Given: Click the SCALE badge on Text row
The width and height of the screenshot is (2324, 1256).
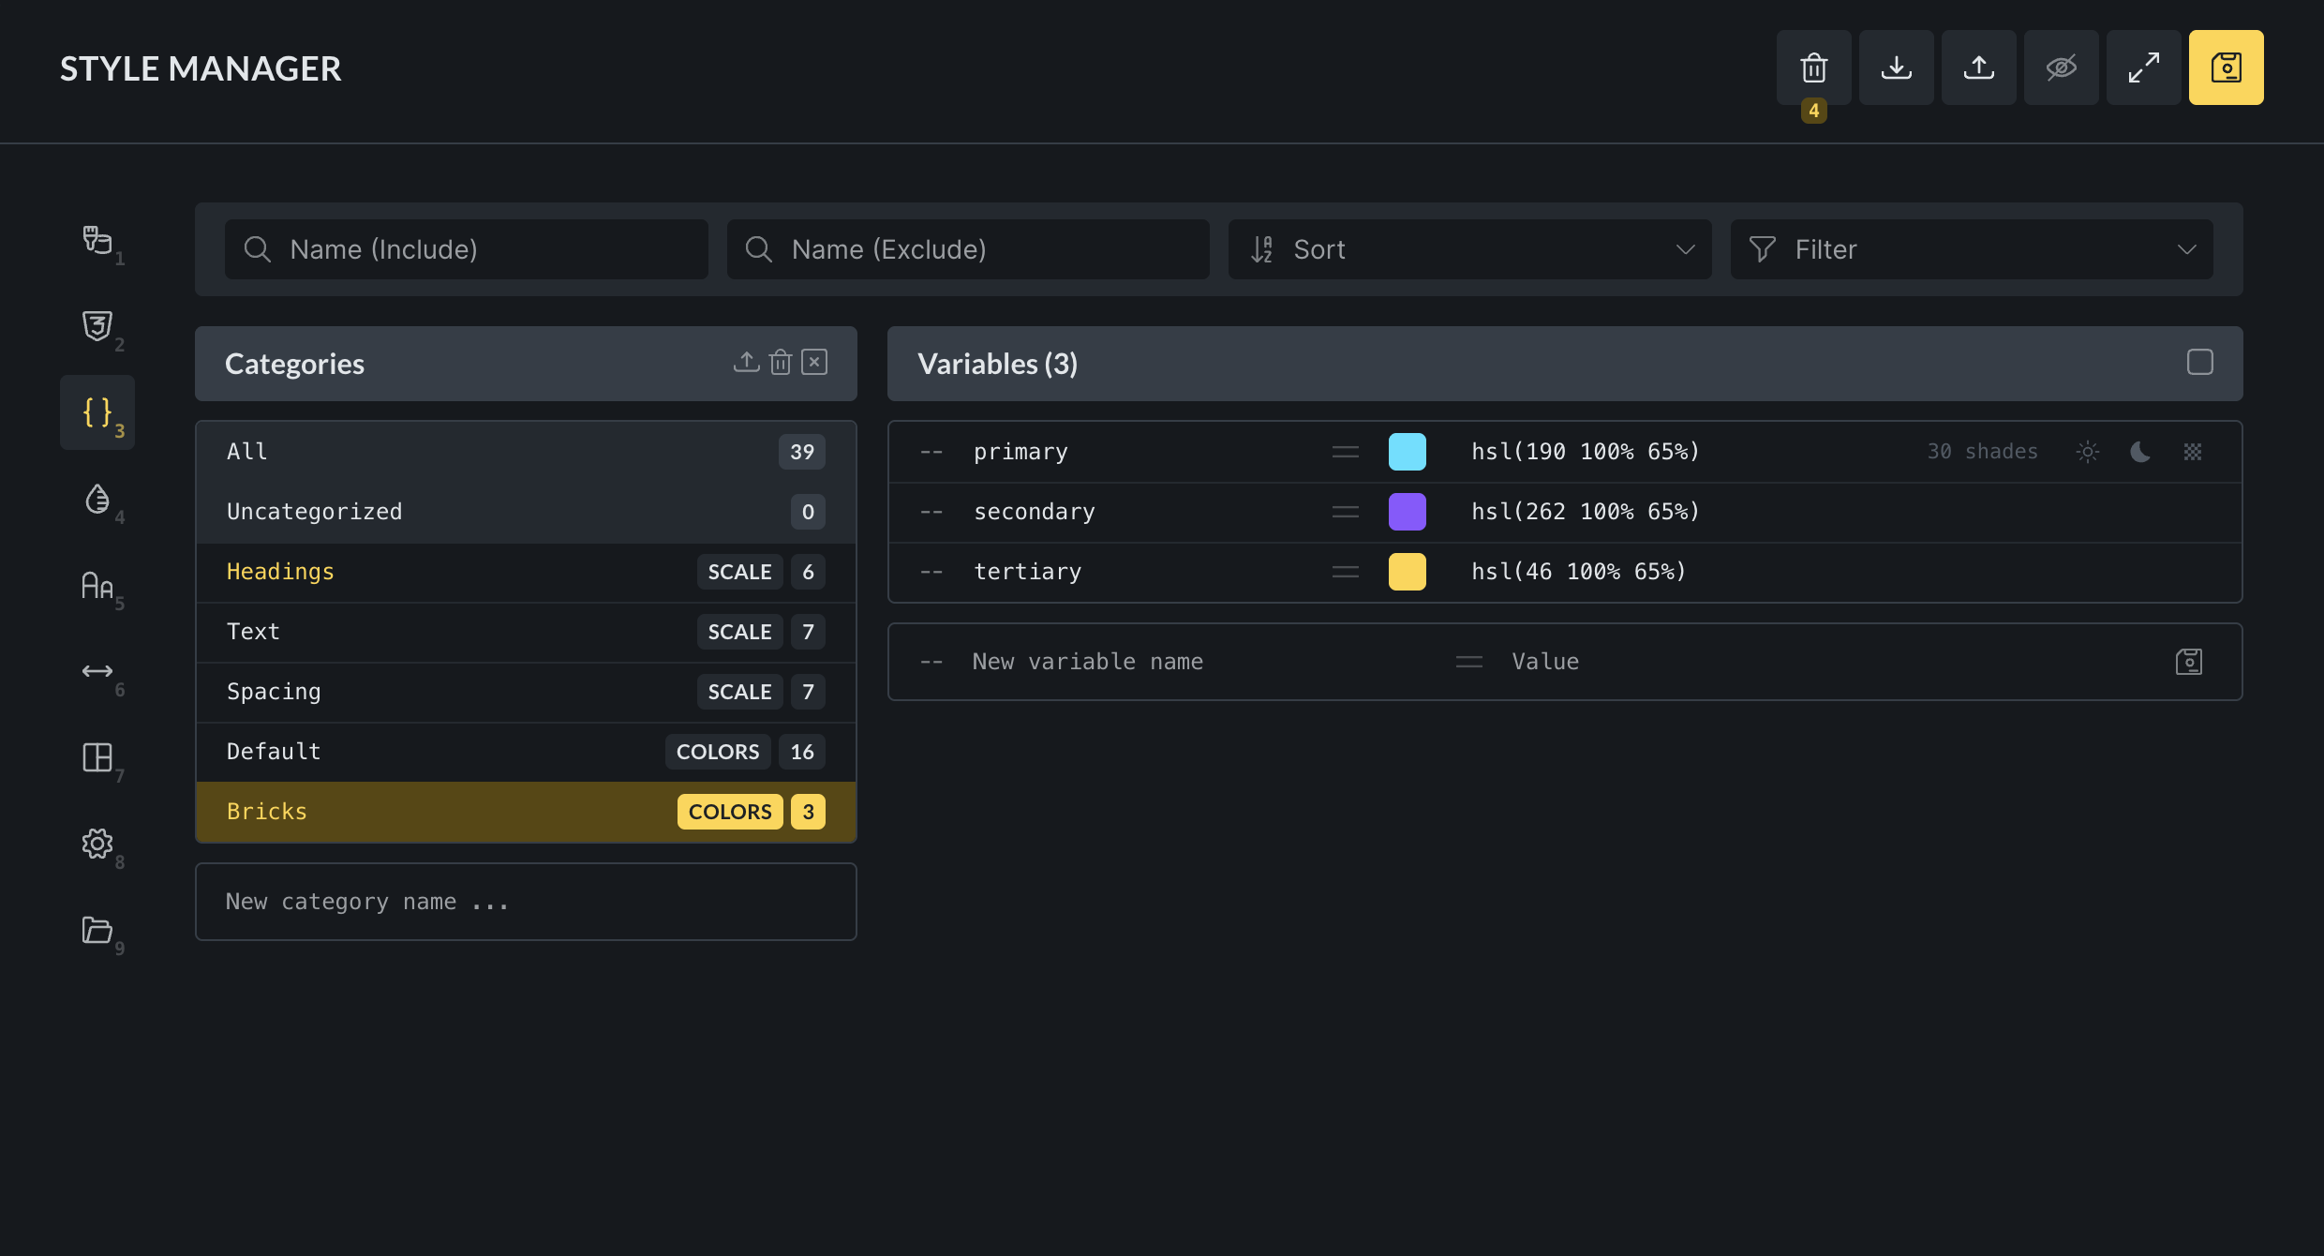Looking at the screenshot, I should (739, 632).
